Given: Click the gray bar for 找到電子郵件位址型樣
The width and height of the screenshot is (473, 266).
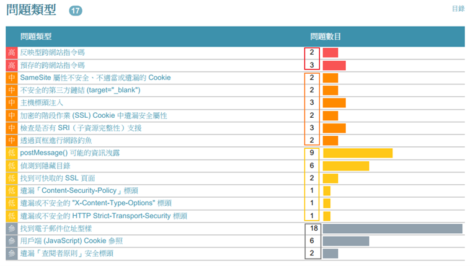Looking at the screenshot, I should click(392, 228).
